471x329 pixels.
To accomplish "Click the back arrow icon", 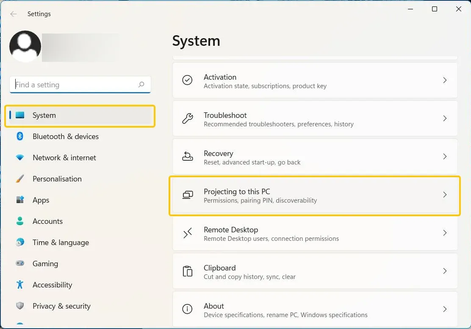I will pos(14,14).
